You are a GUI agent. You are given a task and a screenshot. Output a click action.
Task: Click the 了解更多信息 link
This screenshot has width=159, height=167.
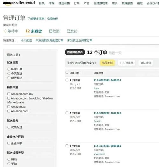pos(36,19)
